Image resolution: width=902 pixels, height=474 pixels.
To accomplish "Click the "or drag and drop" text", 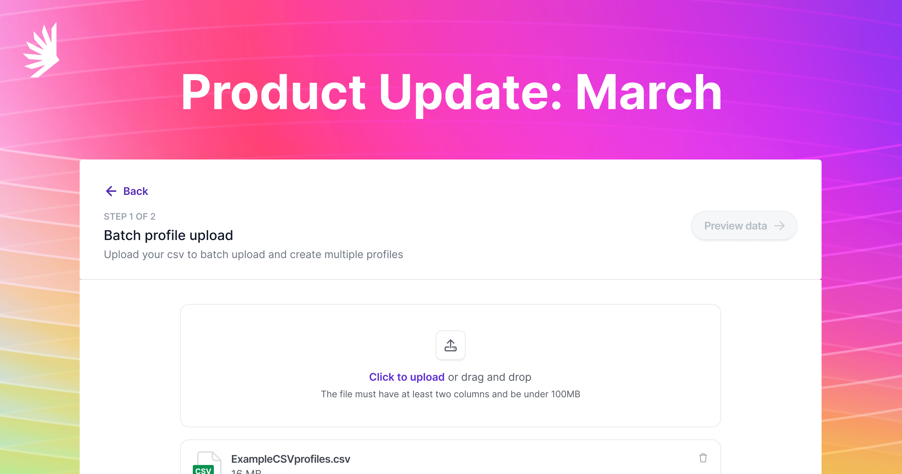I will click(489, 377).
